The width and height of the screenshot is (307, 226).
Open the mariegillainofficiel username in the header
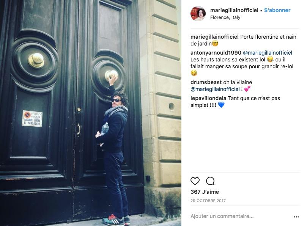coord(234,10)
